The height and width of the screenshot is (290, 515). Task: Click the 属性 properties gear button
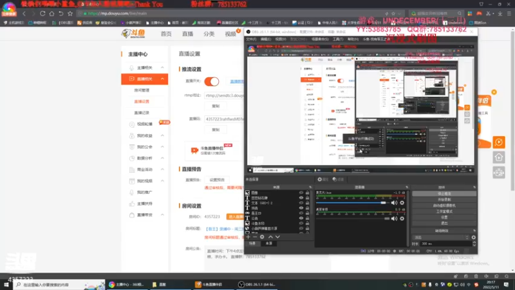pos(323,180)
